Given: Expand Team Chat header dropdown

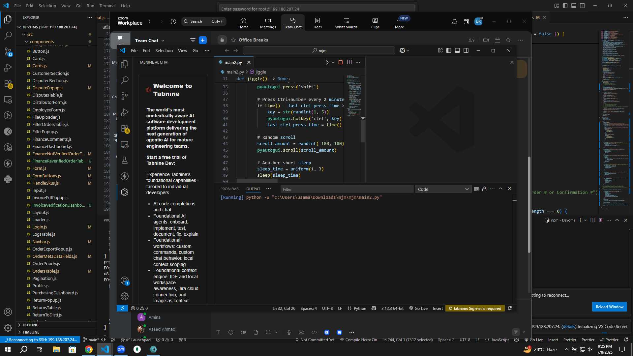Looking at the screenshot, I should point(163,41).
